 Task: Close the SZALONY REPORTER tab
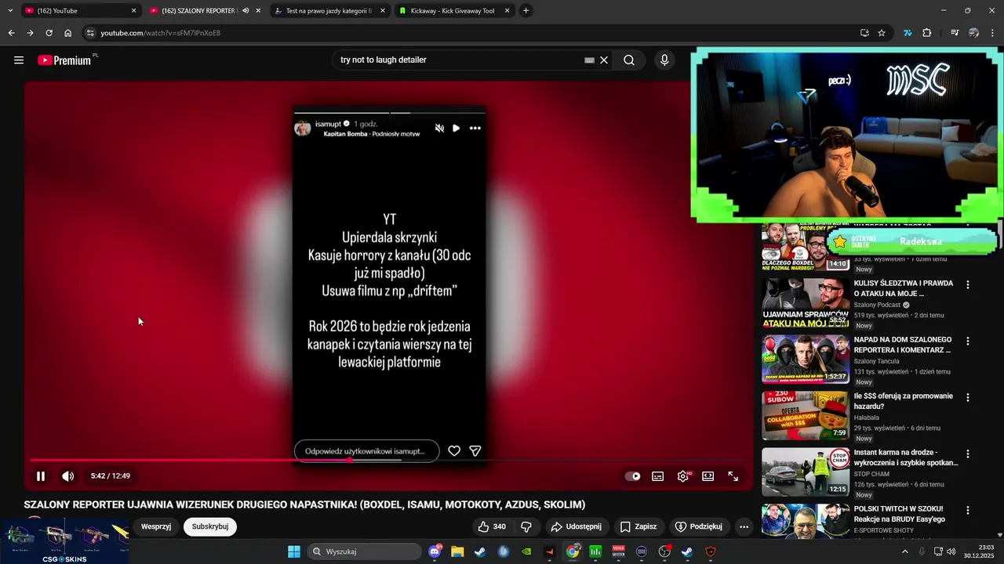coord(258,11)
